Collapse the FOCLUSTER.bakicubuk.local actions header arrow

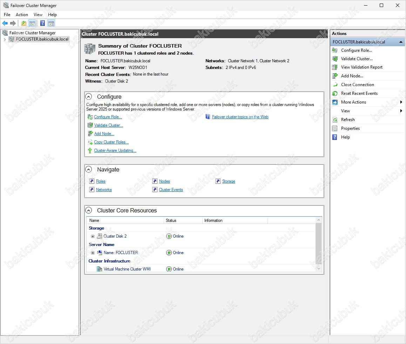pos(401,42)
